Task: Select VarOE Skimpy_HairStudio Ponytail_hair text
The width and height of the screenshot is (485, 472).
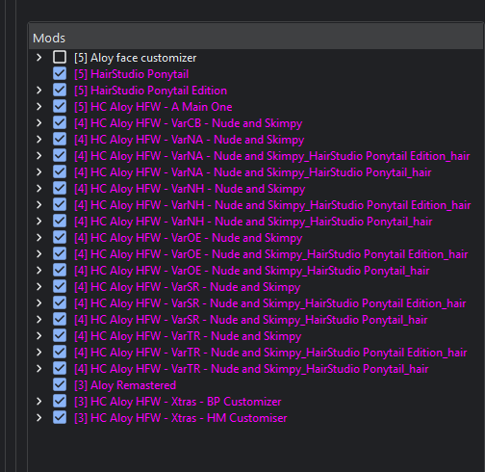Action: [252, 271]
